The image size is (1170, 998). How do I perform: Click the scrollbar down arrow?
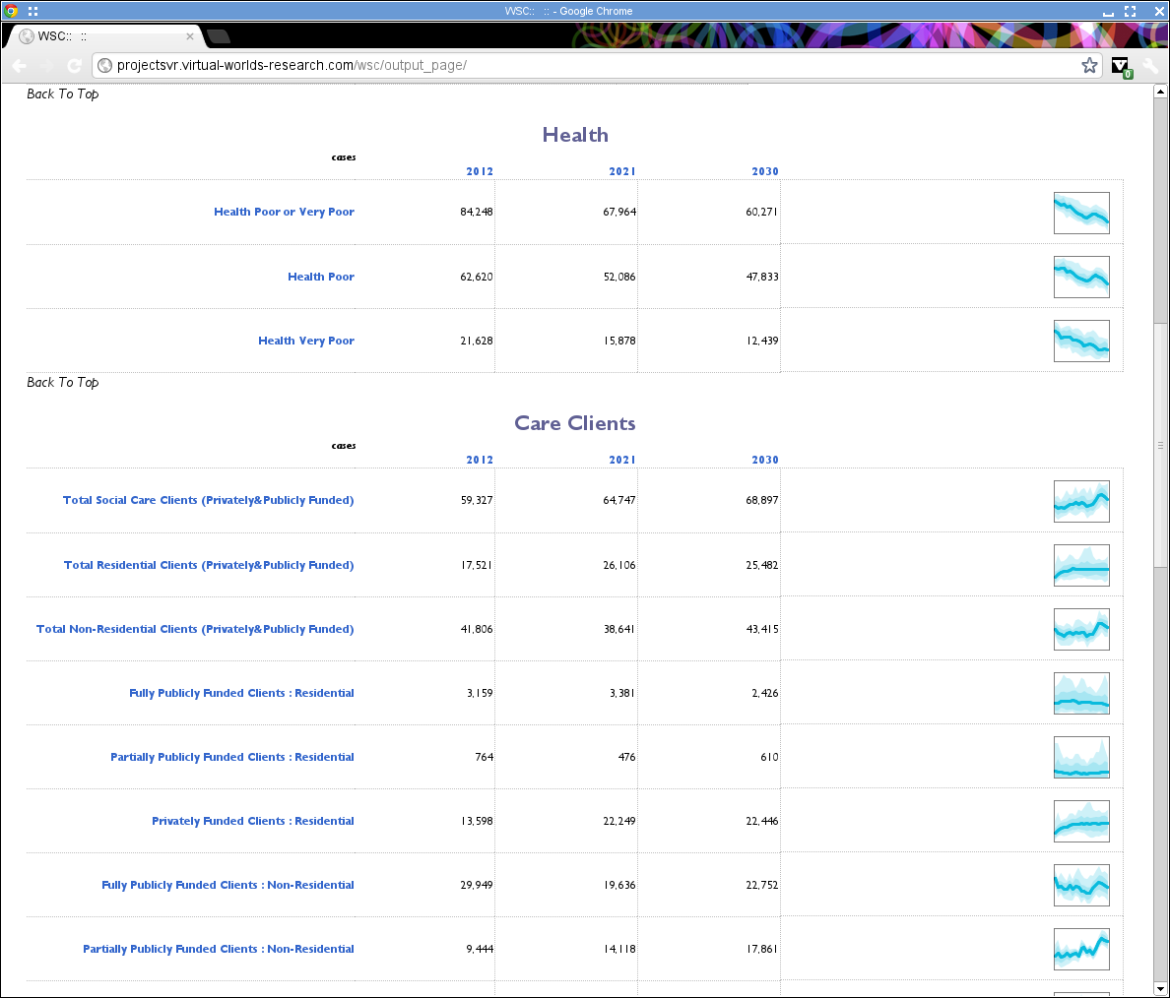pyautogui.click(x=1160, y=989)
